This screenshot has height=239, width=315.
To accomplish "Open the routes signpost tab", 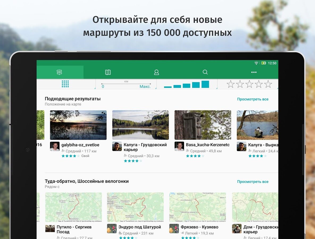I will pos(59,72).
